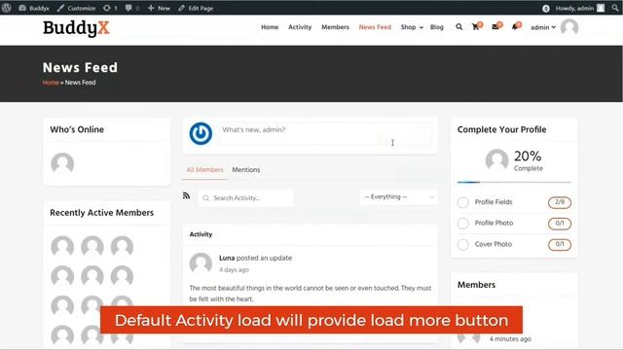Expand the Shop dropdown menu
This screenshot has width=623, height=350.
412,27
